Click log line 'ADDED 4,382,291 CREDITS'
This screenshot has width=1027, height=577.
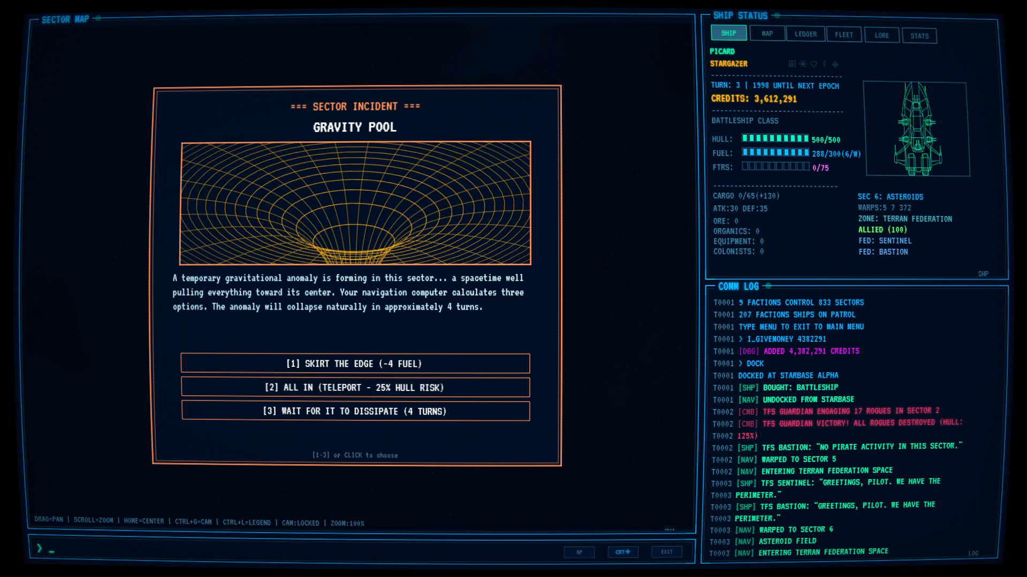tap(811, 351)
